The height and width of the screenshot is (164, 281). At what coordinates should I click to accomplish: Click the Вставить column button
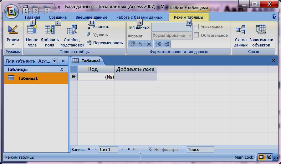pos(98,27)
